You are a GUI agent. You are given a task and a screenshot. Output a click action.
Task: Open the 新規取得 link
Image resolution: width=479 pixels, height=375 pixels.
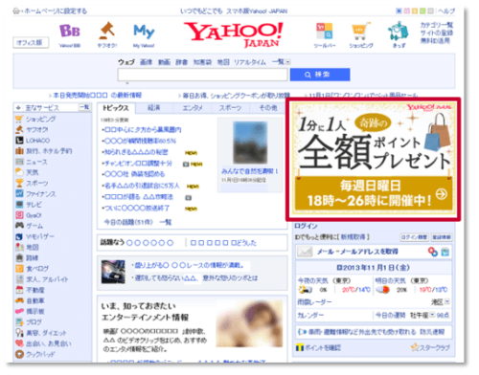pos(353,237)
